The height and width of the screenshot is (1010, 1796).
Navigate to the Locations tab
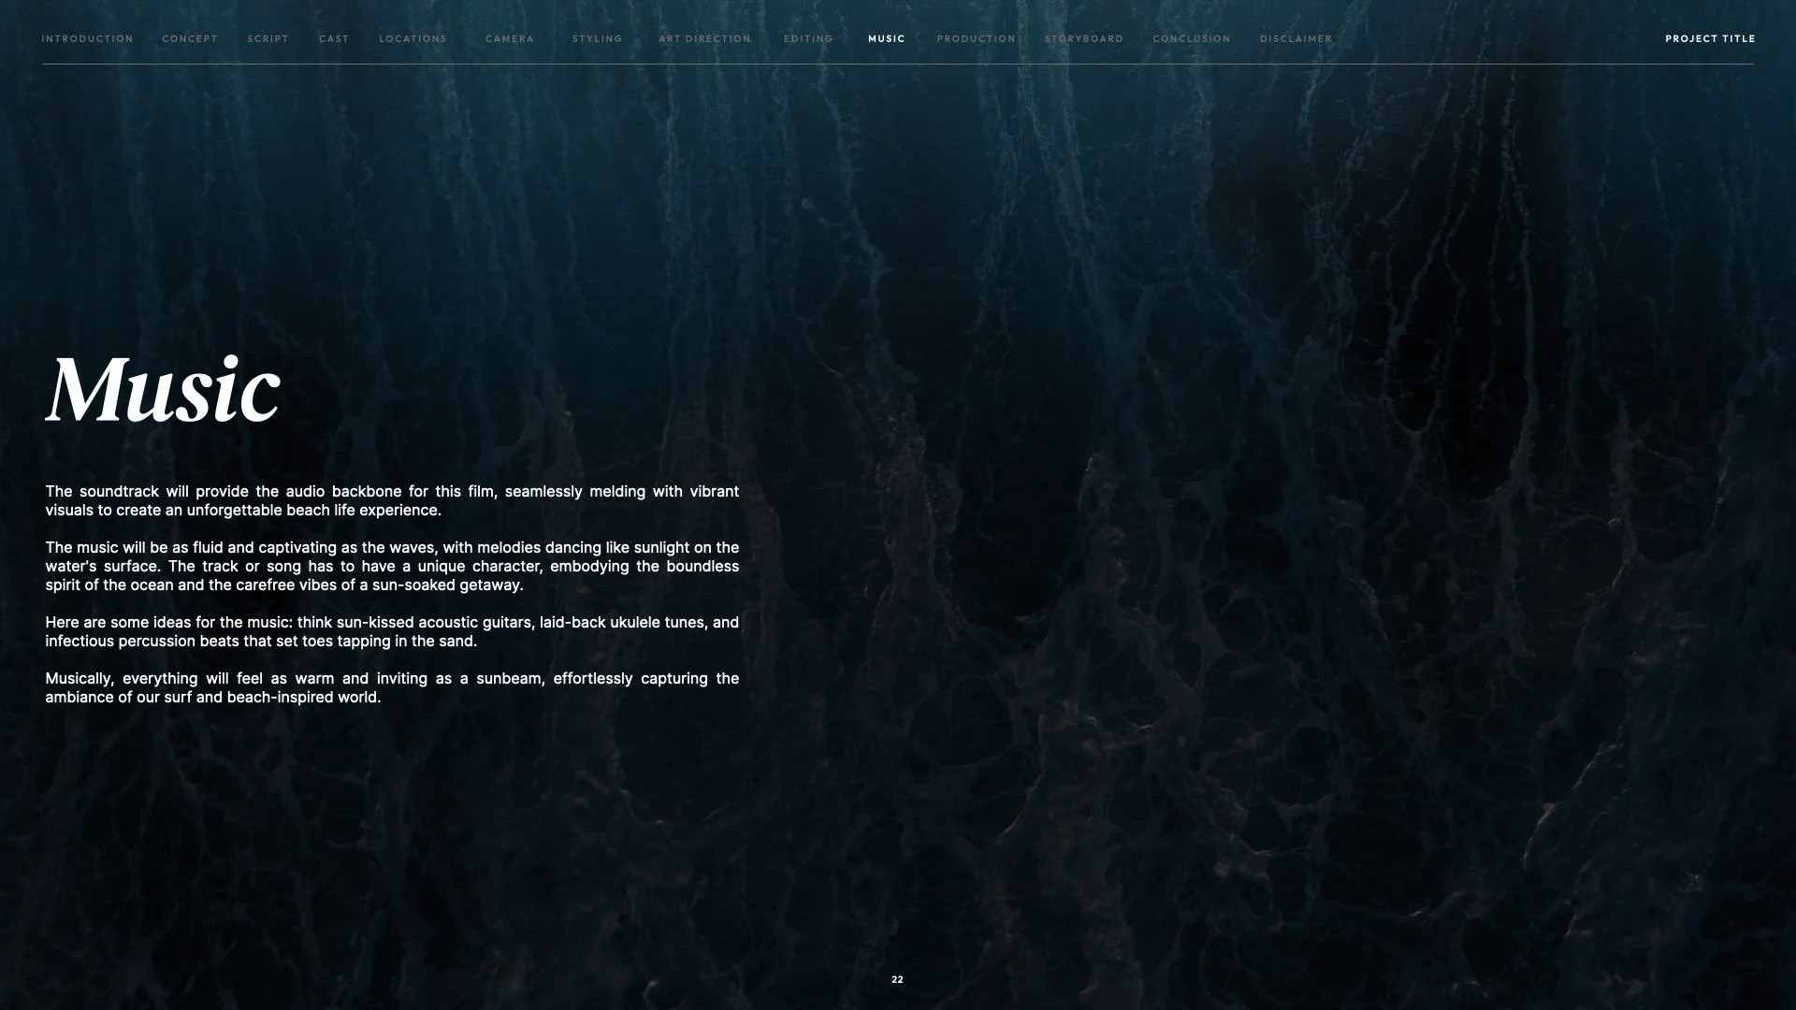coord(413,39)
